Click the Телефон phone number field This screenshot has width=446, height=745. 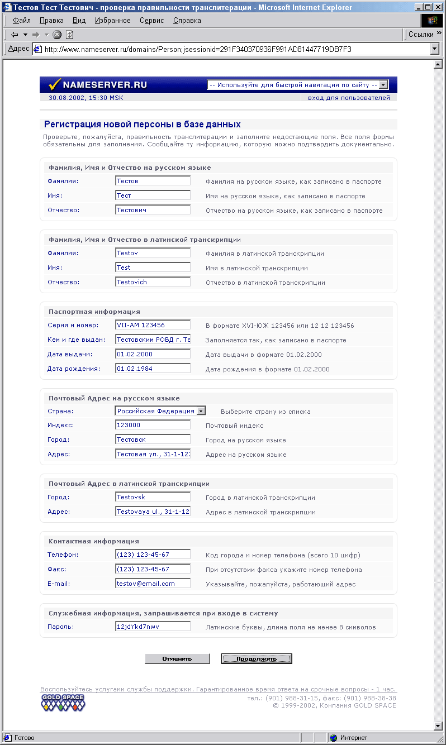point(153,555)
